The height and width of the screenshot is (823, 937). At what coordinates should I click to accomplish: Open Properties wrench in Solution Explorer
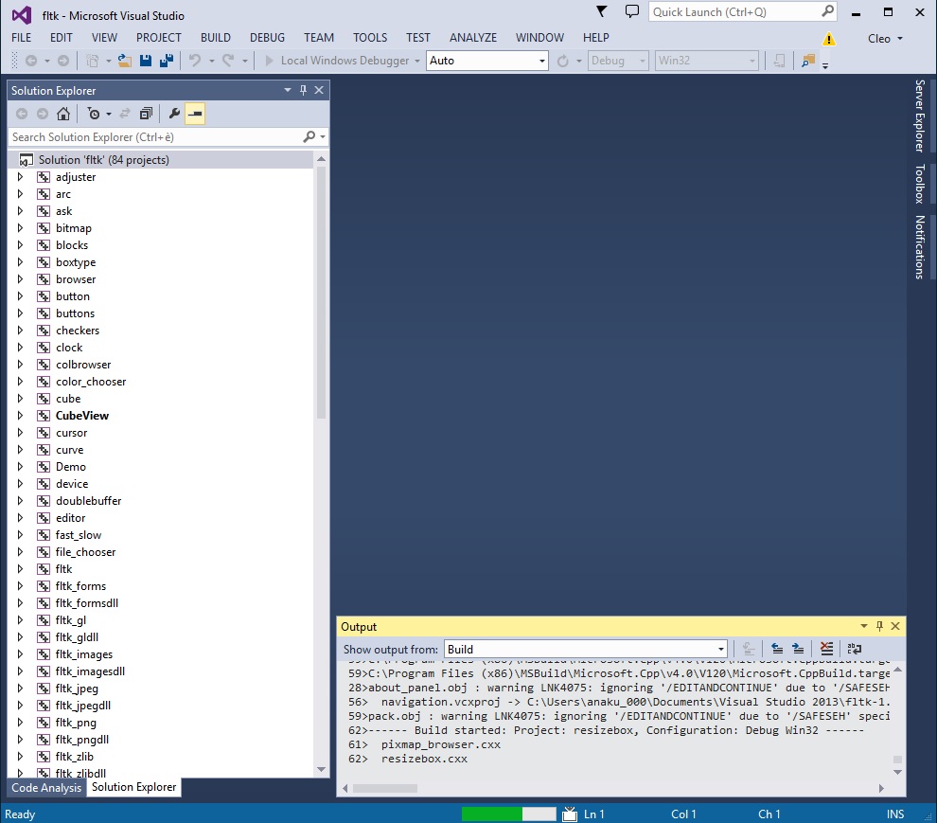[x=174, y=114]
